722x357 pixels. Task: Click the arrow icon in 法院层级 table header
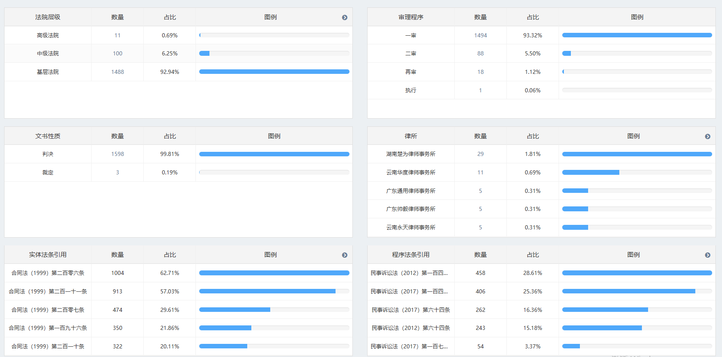point(345,17)
